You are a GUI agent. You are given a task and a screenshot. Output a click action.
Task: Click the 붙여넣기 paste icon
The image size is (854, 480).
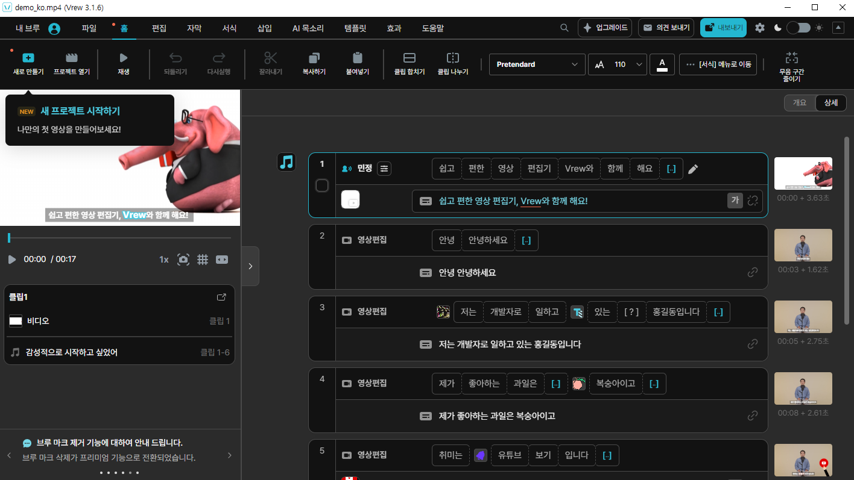[358, 58]
